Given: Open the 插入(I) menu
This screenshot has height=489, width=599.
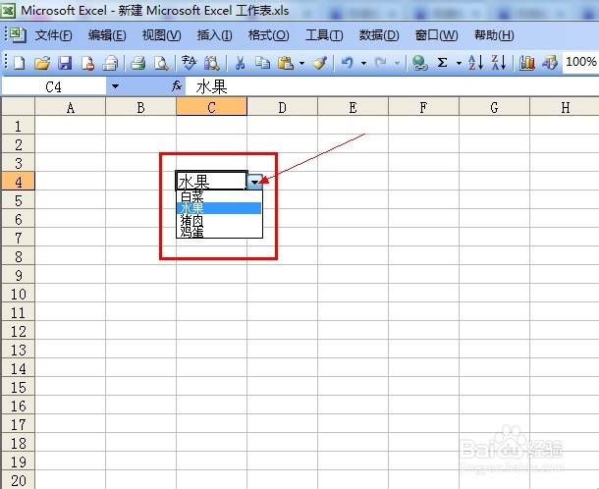Looking at the screenshot, I should pos(214,35).
